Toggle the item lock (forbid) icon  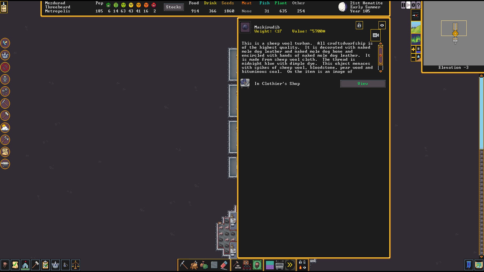[x=359, y=25]
